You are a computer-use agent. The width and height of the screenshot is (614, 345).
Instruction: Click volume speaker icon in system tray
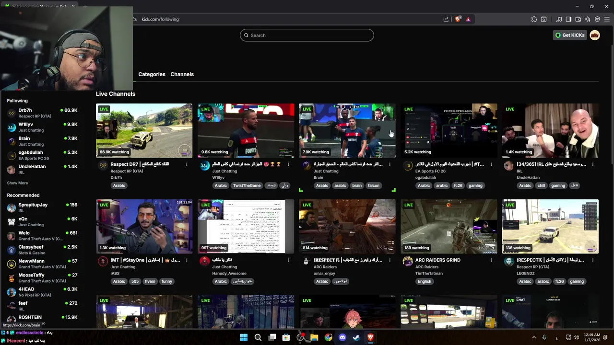click(x=576, y=337)
